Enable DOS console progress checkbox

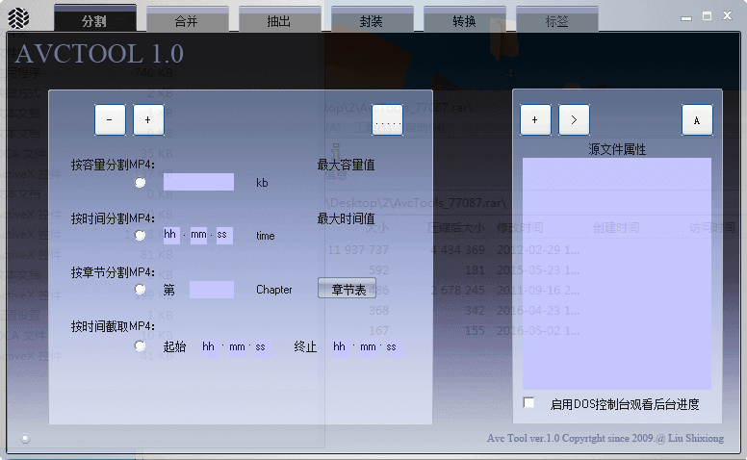528,403
